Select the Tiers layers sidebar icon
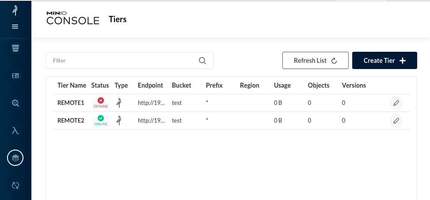The width and height of the screenshot is (430, 200). [x=15, y=158]
